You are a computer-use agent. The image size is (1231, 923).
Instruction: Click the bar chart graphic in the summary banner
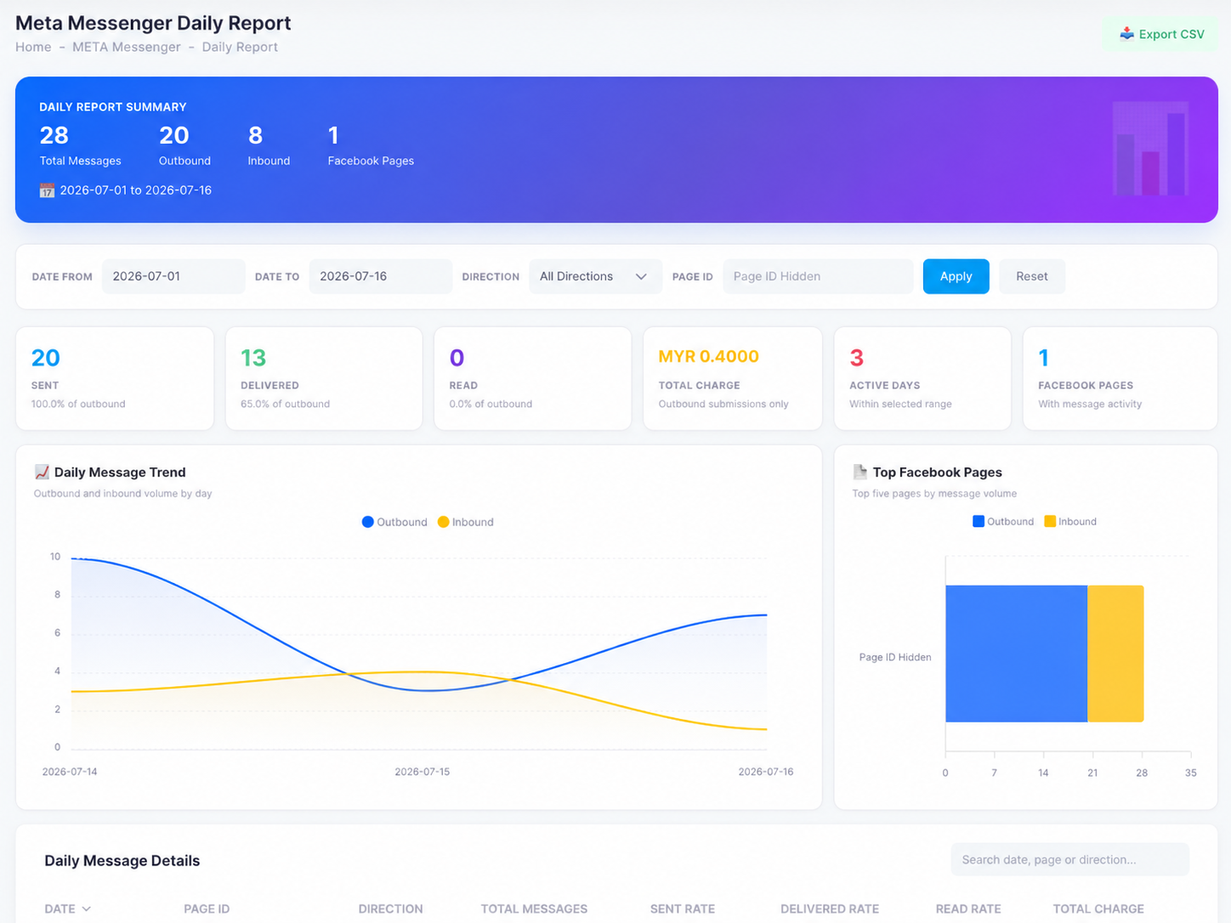point(1150,149)
